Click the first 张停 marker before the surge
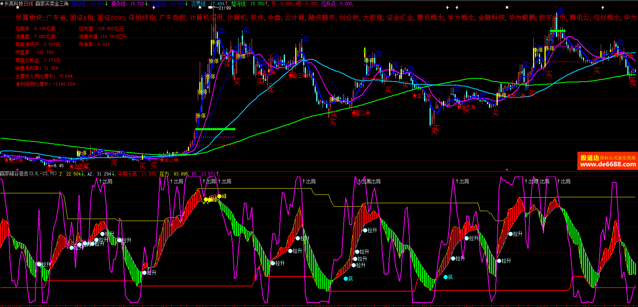This screenshot has width=638, height=307. point(82,153)
